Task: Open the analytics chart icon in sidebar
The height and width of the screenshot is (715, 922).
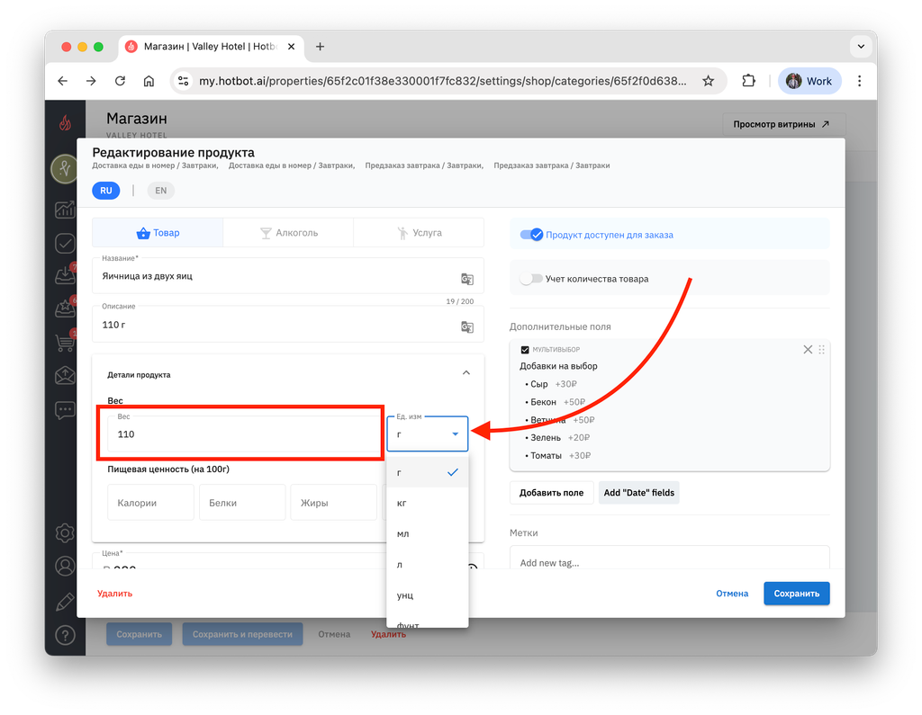Action: pyautogui.click(x=65, y=210)
